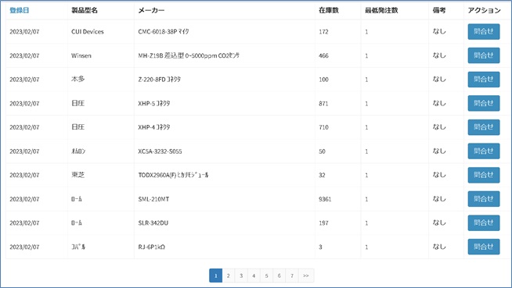512x288 pixels.
Task: Go to pagination page 5
Action: (266, 276)
